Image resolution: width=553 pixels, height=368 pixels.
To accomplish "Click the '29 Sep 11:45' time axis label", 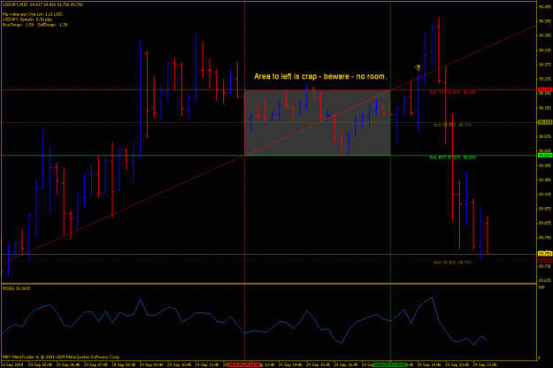I will pyautogui.click(x=207, y=364).
